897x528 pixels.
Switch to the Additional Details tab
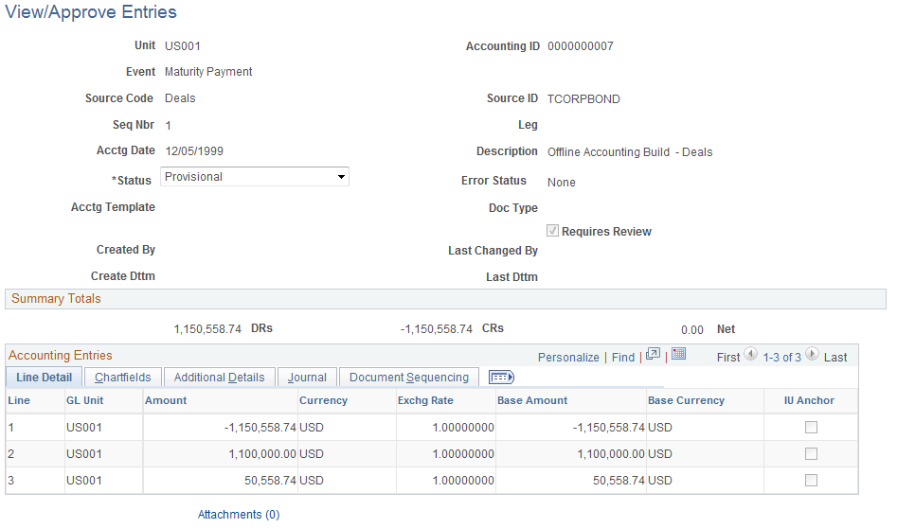coord(220,378)
